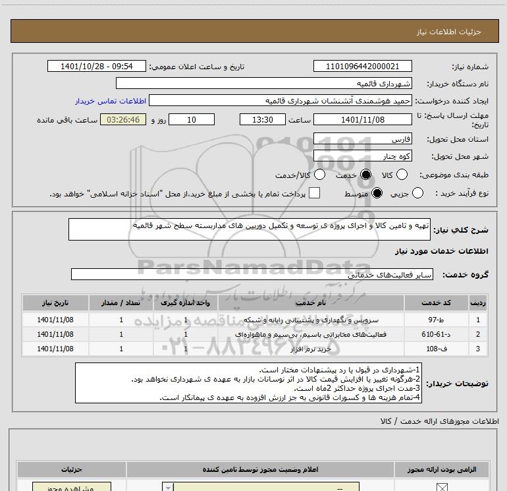Click the واحد اندازه گیری column header

186,303
